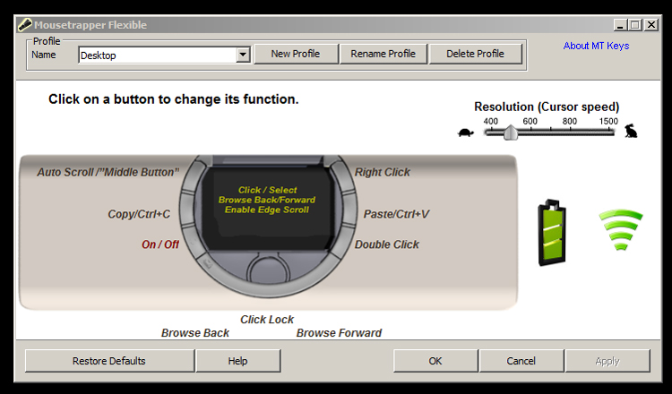The height and width of the screenshot is (394, 672).
Task: Click the Help button
Action: pyautogui.click(x=237, y=361)
